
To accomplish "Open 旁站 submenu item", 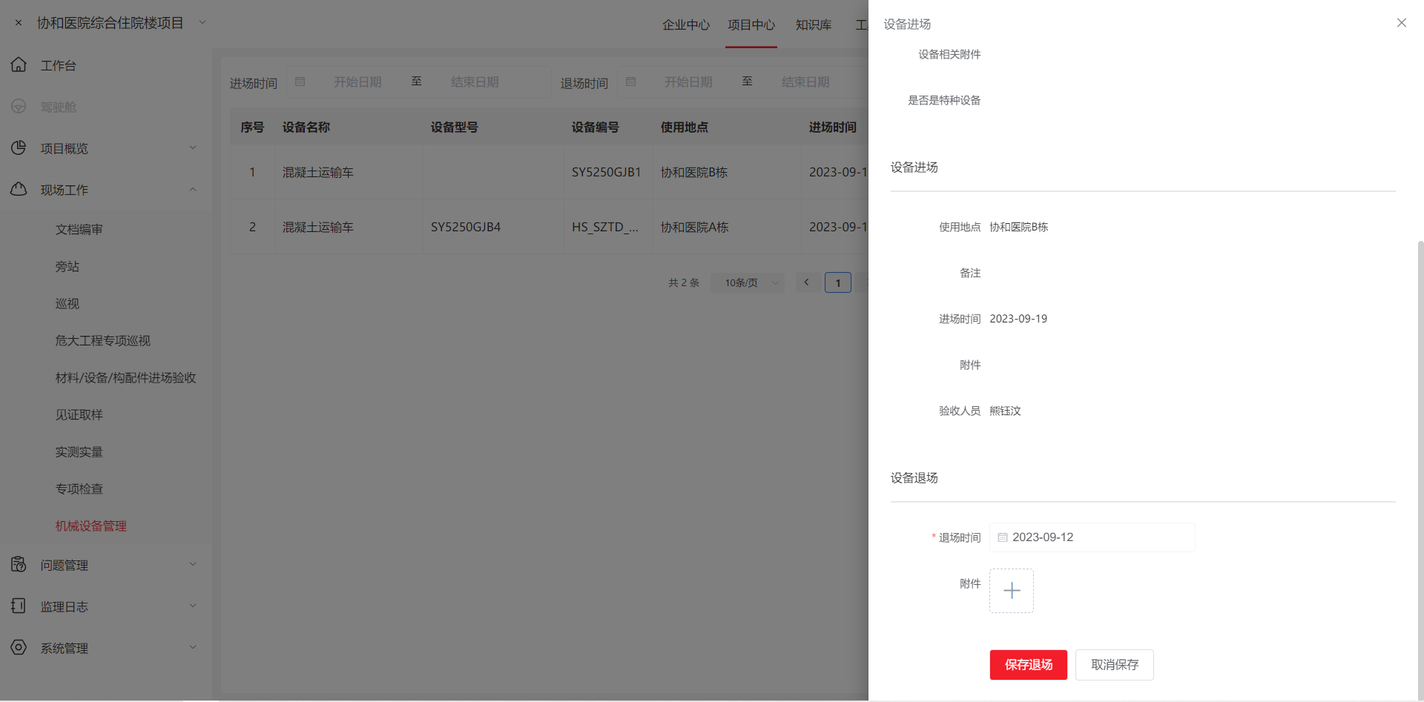I will pos(67,266).
